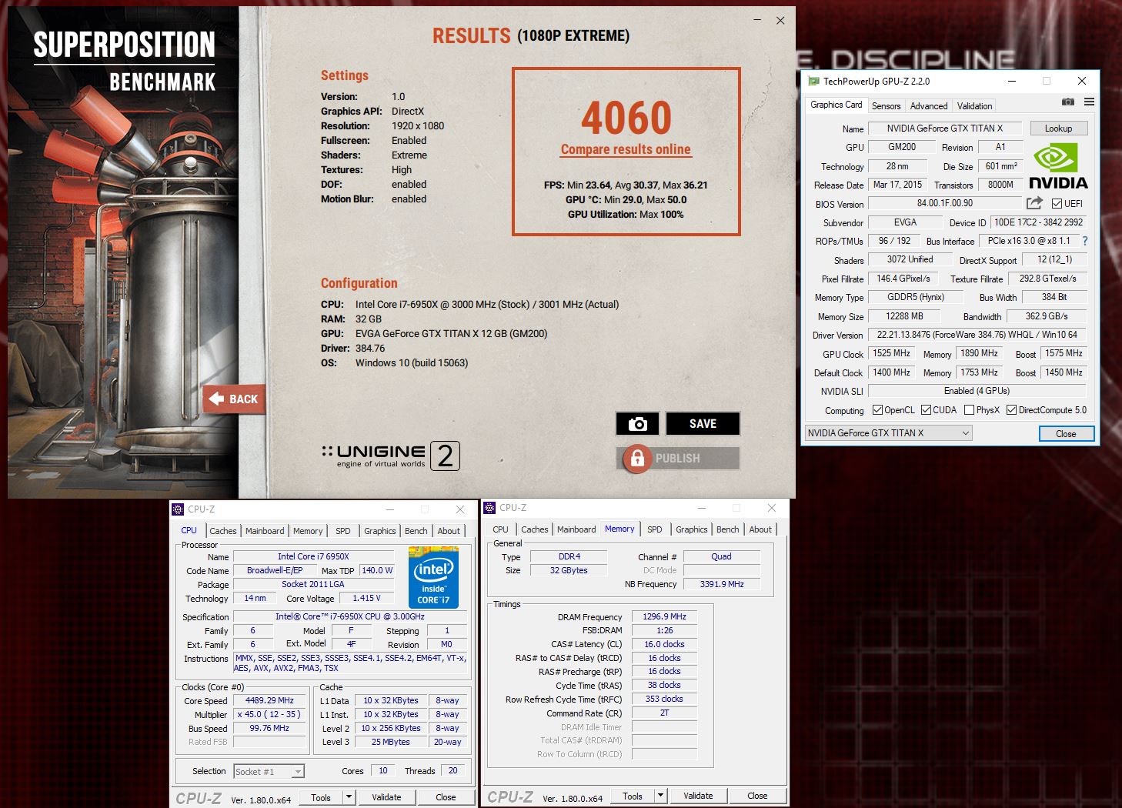Toggle the DirectCompute 5.0 checkbox
1122x808 pixels.
[1011, 410]
